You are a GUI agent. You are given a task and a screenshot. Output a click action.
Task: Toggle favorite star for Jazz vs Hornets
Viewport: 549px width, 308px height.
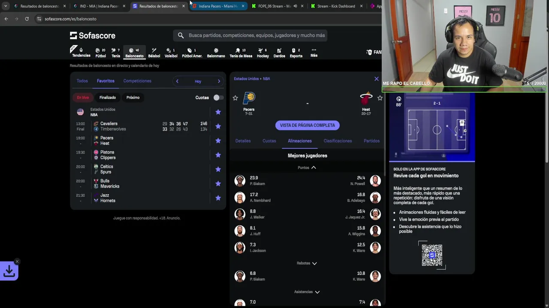218,198
